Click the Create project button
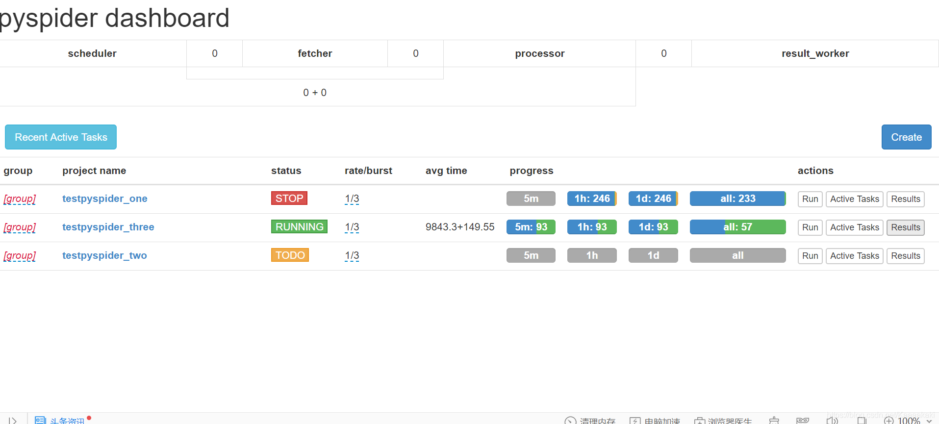The image size is (939, 424). click(906, 137)
